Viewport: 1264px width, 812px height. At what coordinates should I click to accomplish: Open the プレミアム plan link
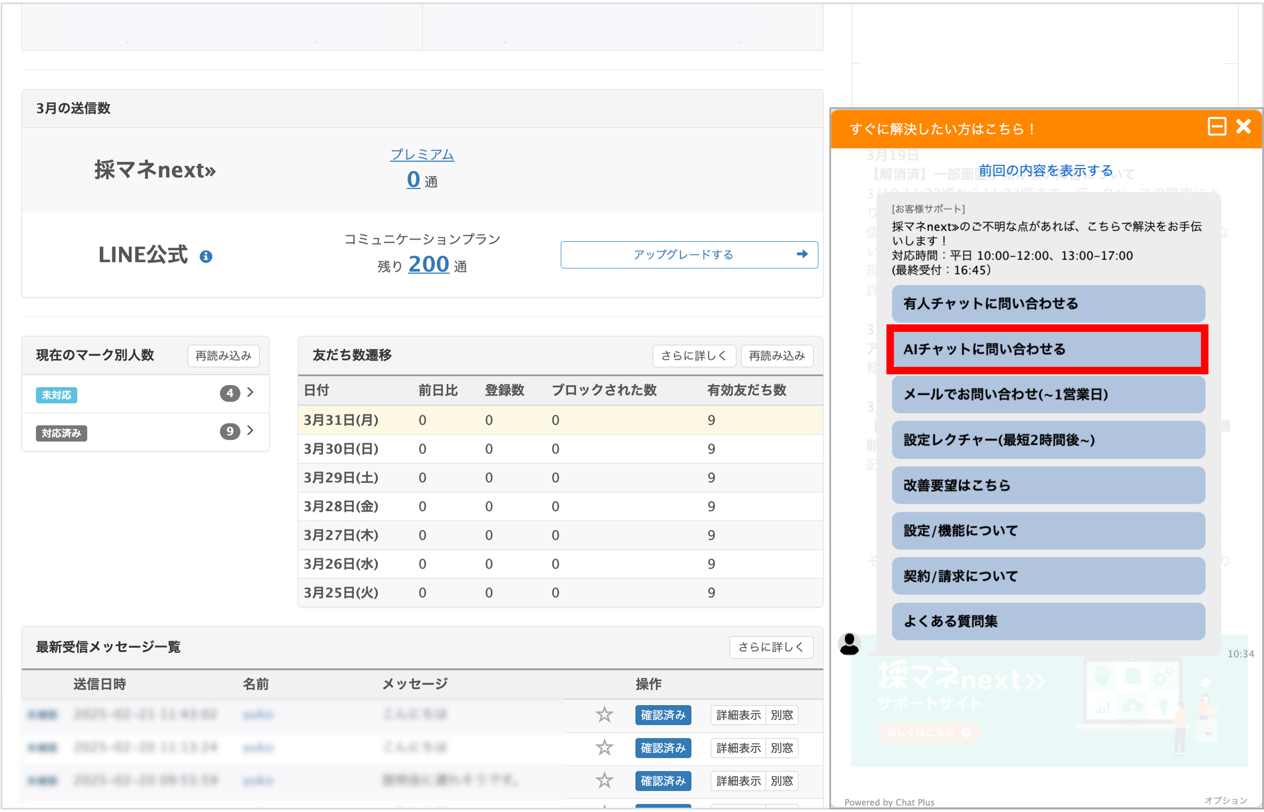pyautogui.click(x=422, y=155)
